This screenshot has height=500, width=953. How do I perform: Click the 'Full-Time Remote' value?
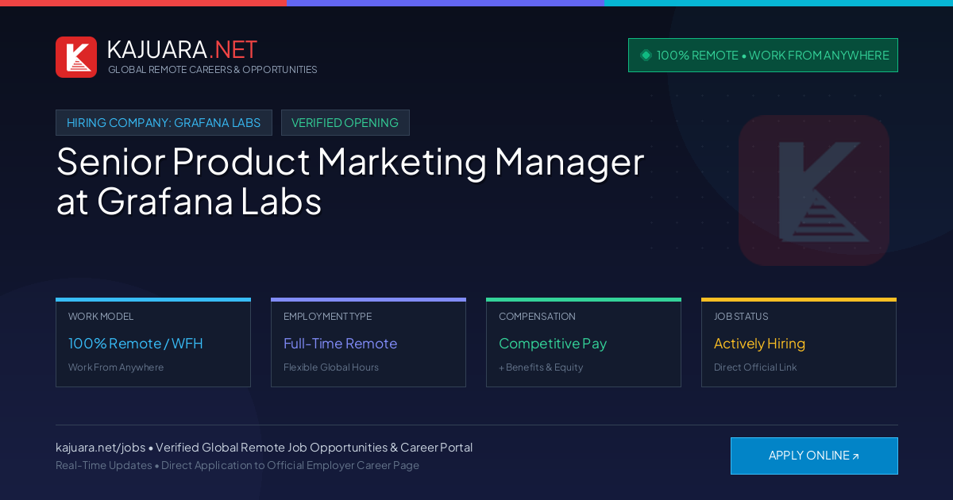(340, 344)
